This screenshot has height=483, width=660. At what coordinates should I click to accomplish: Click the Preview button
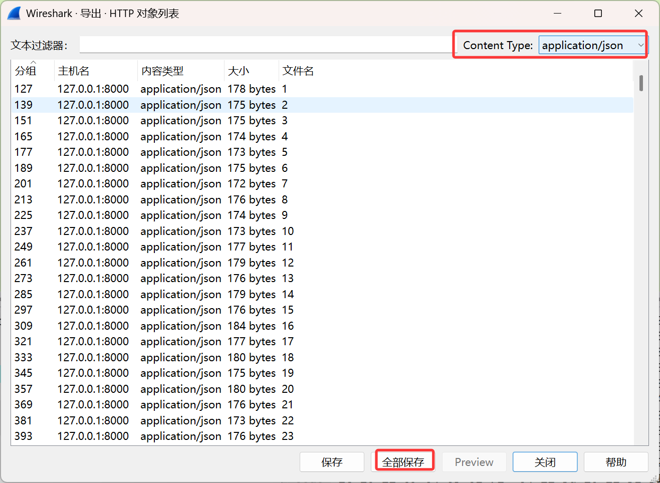[474, 462]
